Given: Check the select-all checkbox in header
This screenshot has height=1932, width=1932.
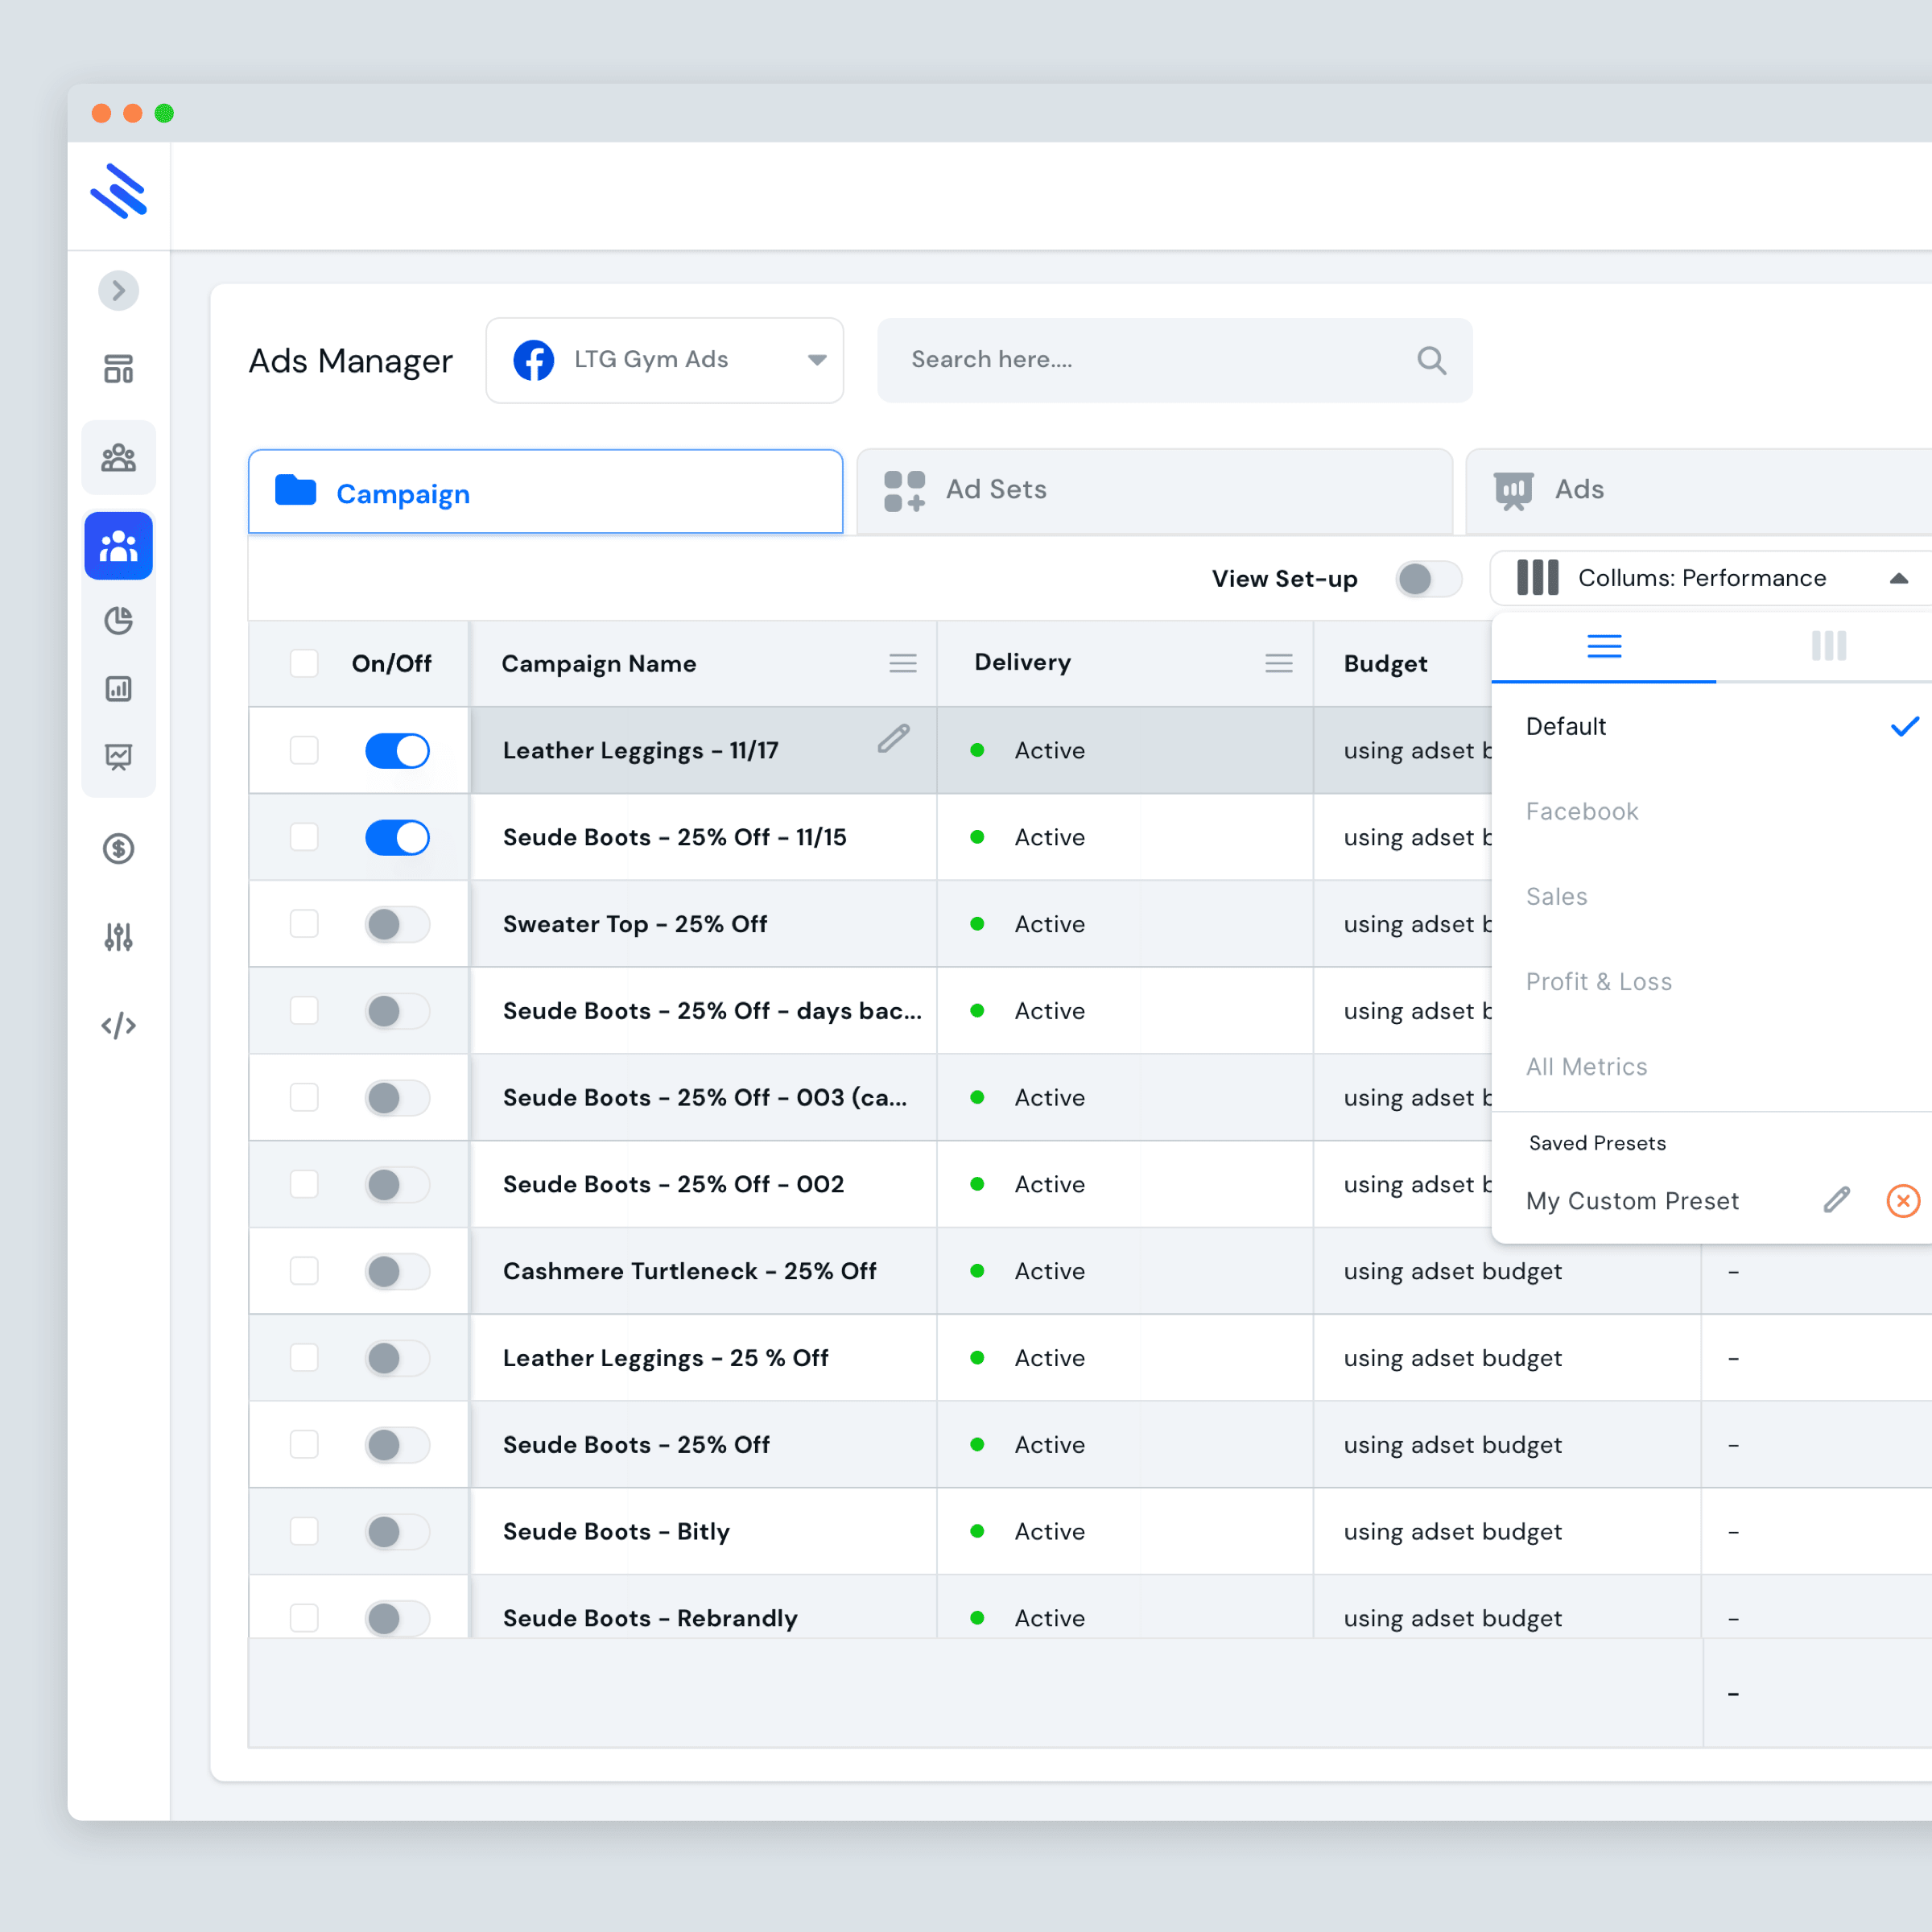Looking at the screenshot, I should [x=304, y=663].
